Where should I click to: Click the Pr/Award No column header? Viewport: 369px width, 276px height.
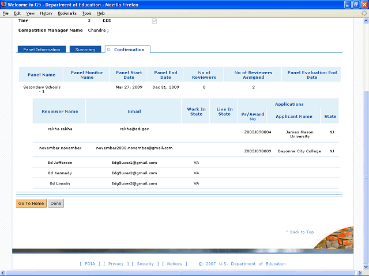(253, 116)
